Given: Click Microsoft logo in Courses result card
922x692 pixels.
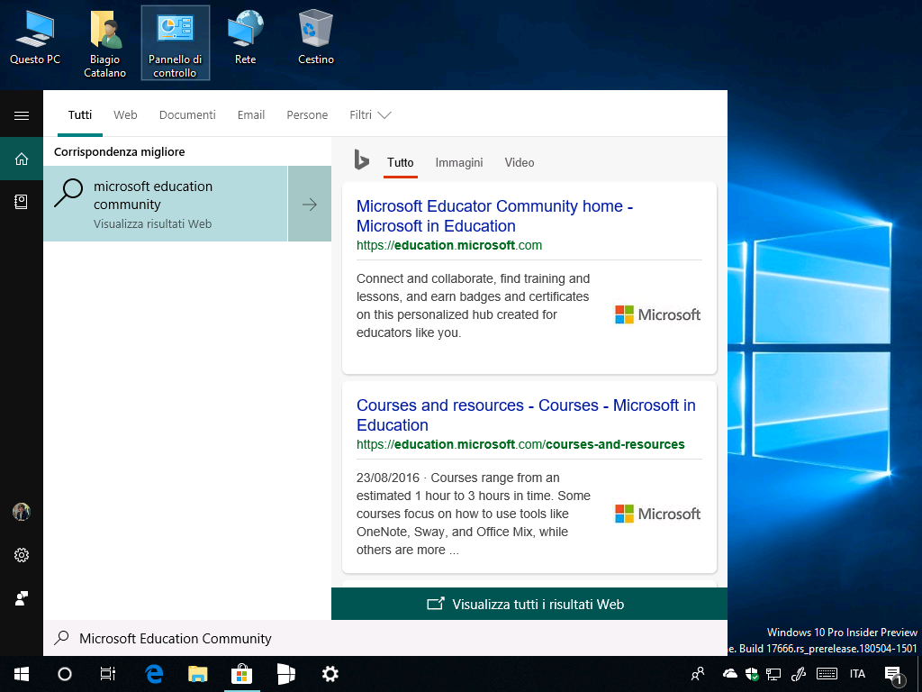Looking at the screenshot, I should pos(657,514).
